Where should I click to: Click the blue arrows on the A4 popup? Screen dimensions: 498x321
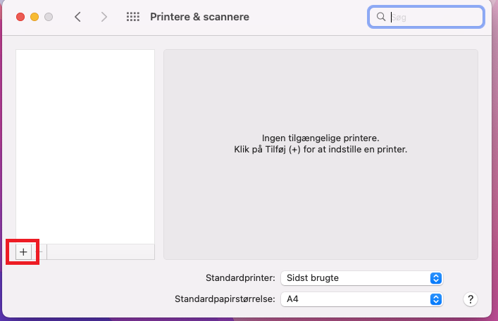pos(435,299)
